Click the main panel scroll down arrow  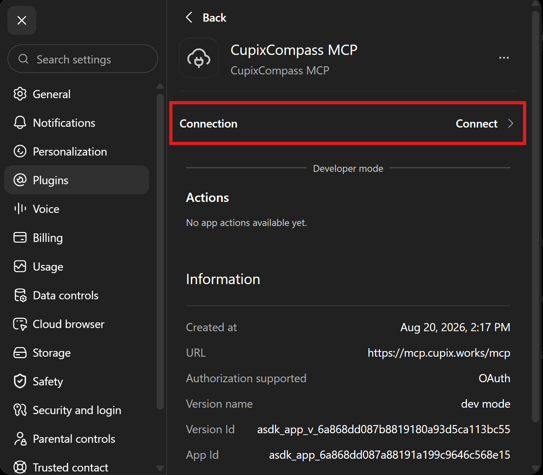coord(536,469)
